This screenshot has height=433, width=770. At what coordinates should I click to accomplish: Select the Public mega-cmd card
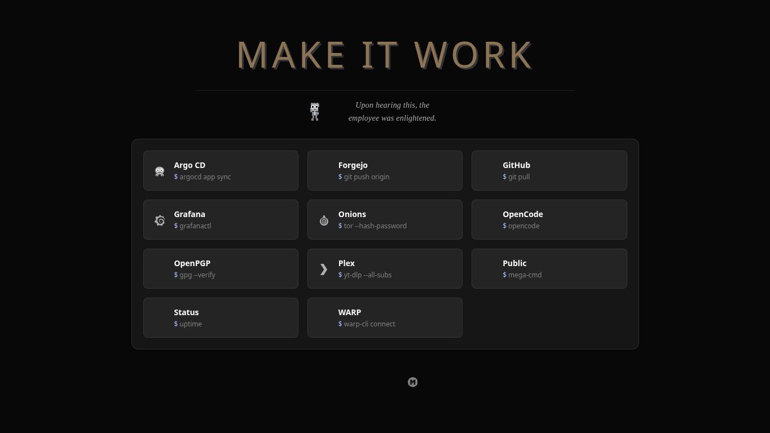click(549, 268)
